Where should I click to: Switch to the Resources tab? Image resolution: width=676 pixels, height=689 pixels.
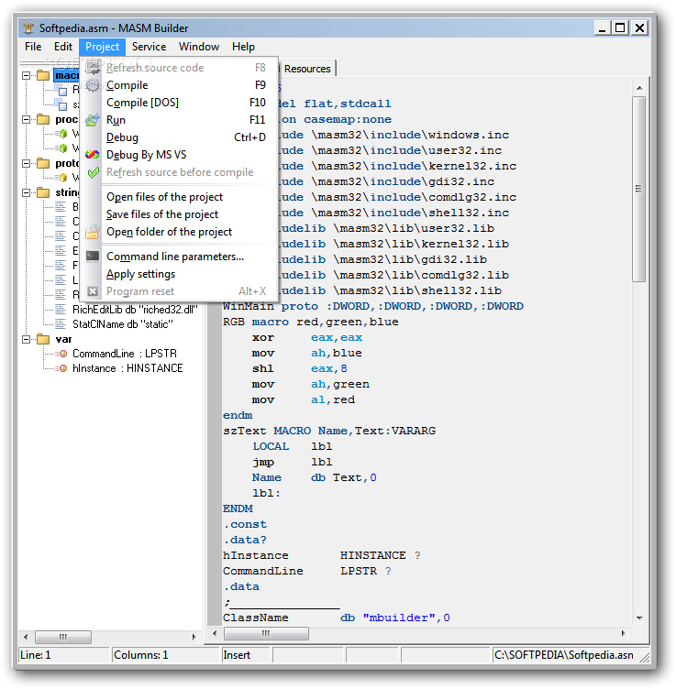307,69
